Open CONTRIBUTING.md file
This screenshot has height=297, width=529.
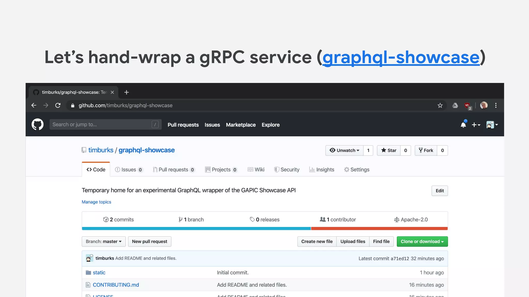coord(116,285)
